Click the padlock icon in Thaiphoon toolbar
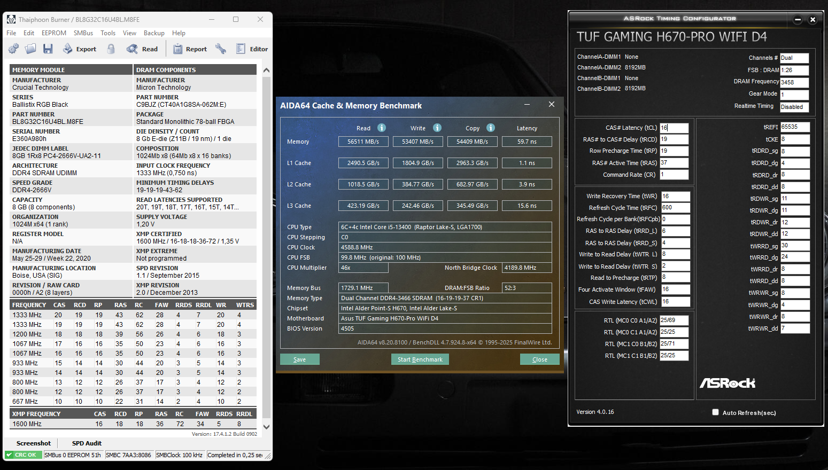 click(111, 49)
